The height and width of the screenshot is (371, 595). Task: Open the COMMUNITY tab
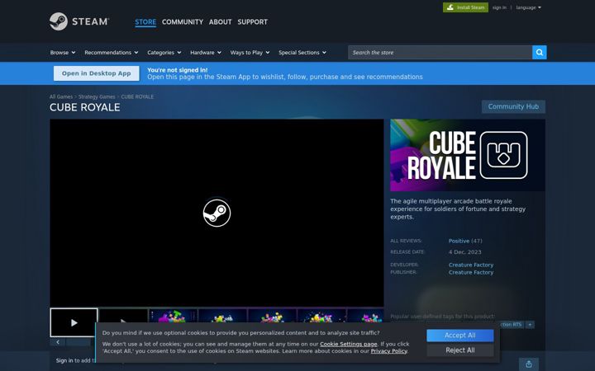[183, 22]
